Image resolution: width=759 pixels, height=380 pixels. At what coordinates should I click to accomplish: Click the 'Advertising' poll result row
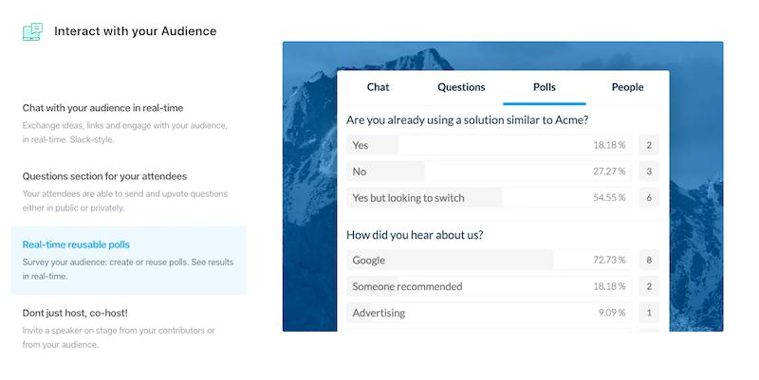pyautogui.click(x=489, y=313)
